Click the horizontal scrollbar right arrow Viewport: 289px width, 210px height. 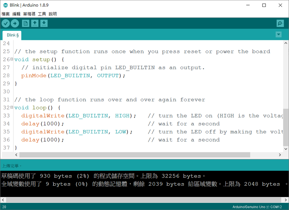click(x=280, y=155)
